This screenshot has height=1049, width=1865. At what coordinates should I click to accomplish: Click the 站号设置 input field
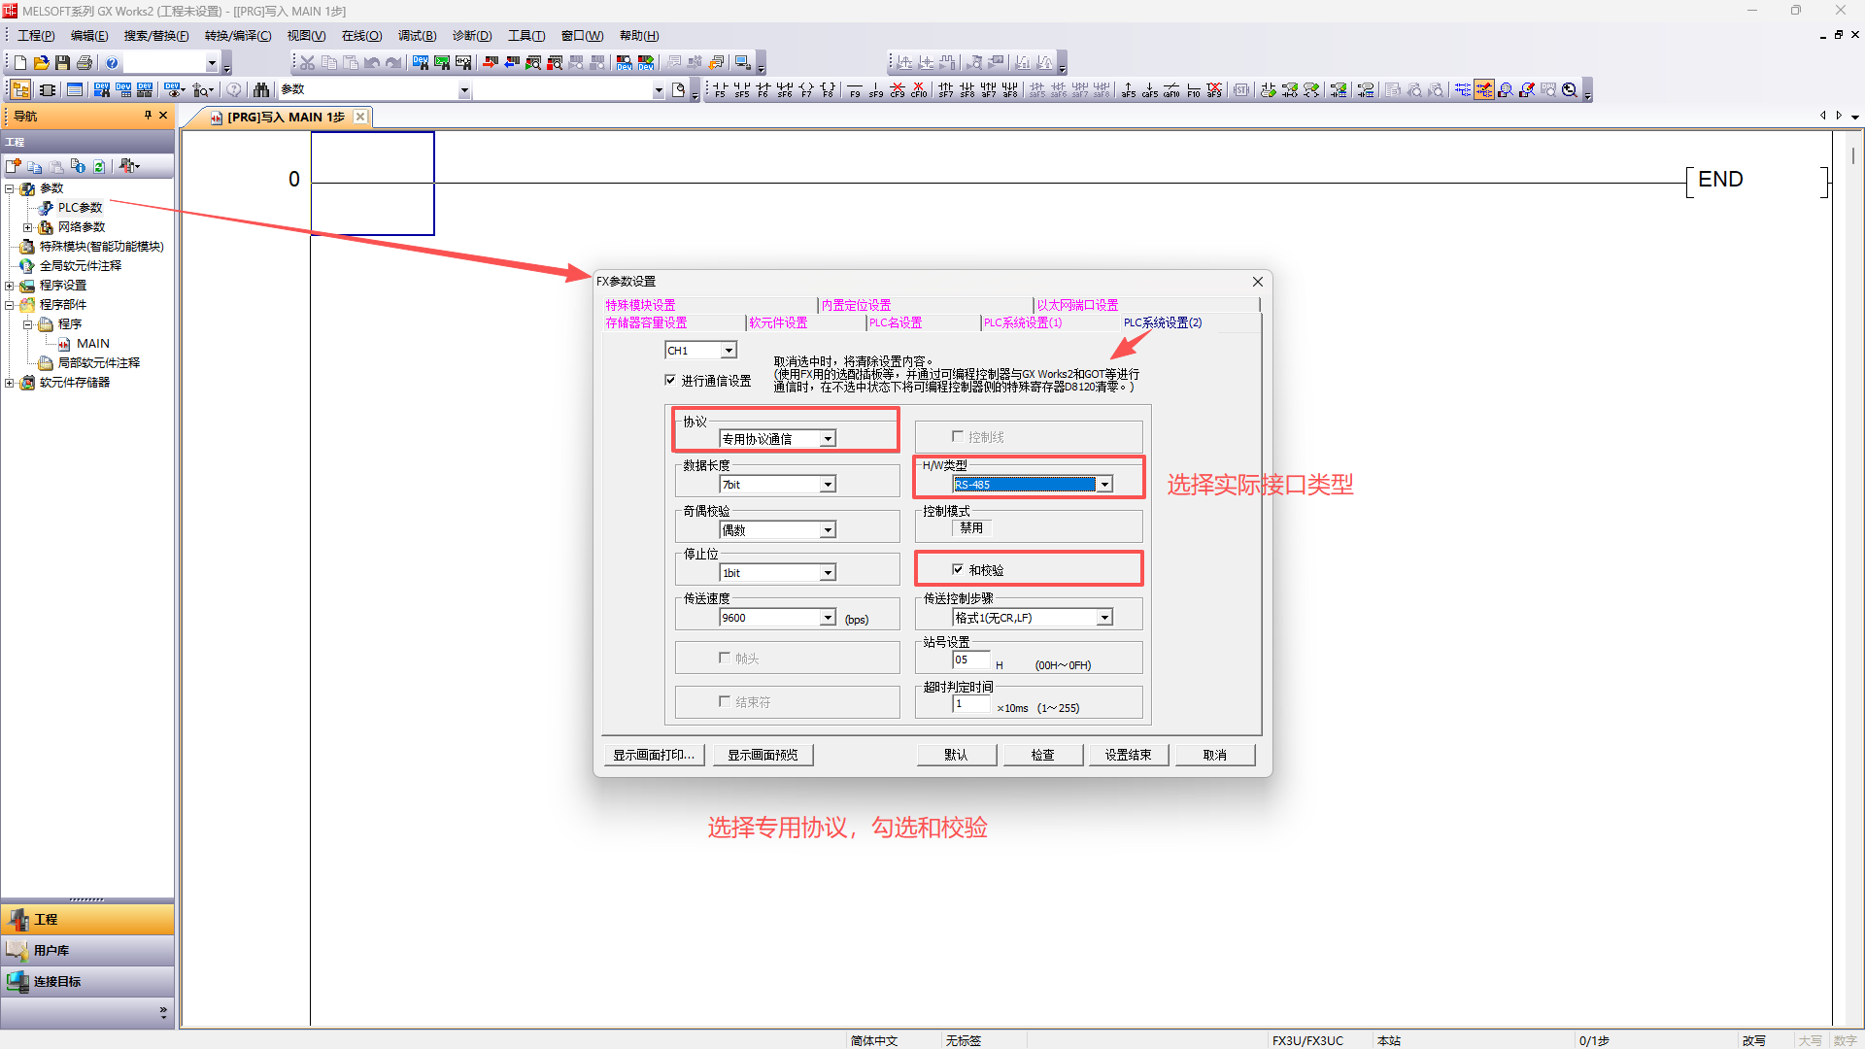click(x=970, y=660)
